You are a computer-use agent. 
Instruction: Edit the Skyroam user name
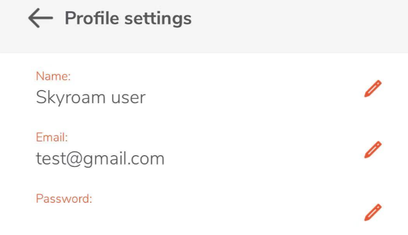click(373, 89)
